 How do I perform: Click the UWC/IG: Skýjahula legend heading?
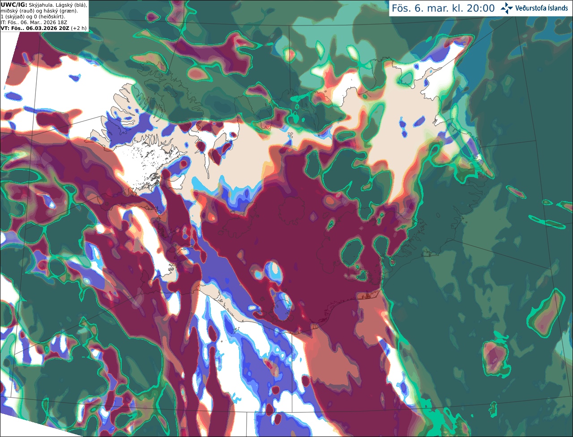44,4
